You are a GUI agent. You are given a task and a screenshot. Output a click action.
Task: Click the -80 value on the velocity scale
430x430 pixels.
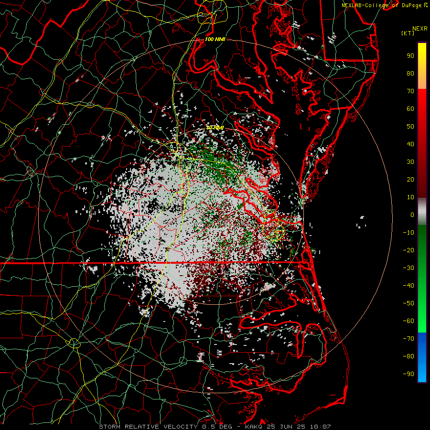408,356
